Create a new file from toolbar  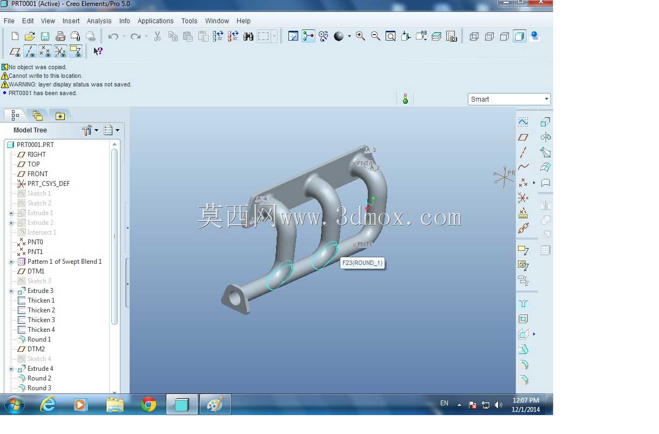(15, 36)
